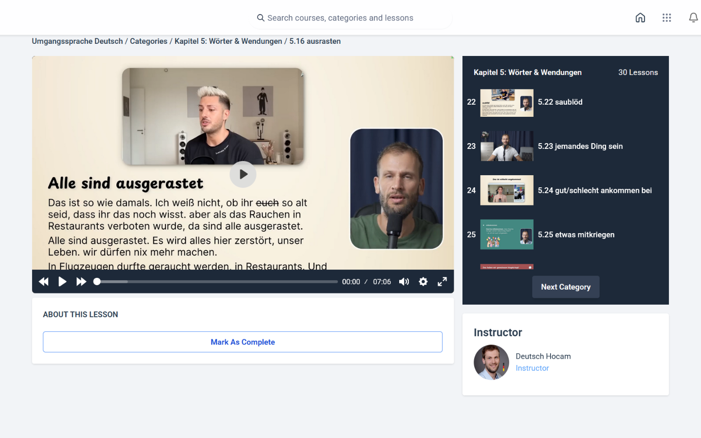Focus the course search field
This screenshot has height=438, width=701.
pyautogui.click(x=350, y=18)
